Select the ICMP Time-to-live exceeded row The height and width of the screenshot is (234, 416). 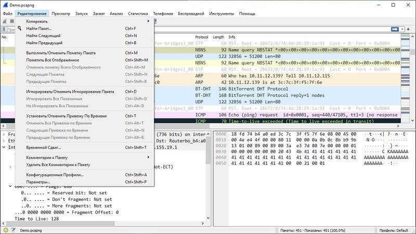(277, 121)
